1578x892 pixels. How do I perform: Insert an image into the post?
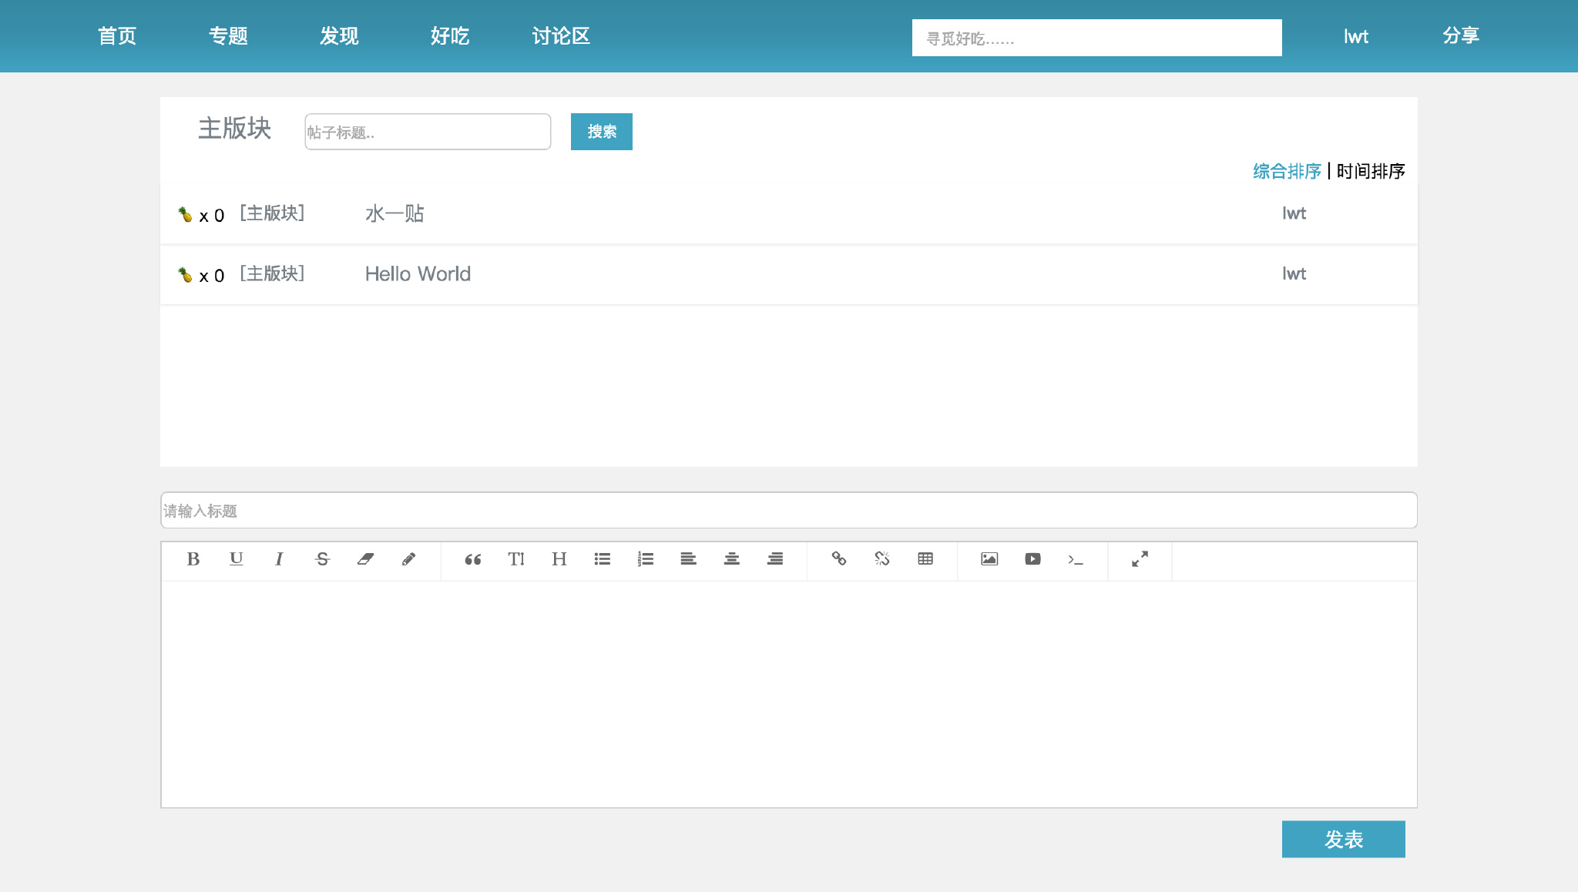coord(989,559)
